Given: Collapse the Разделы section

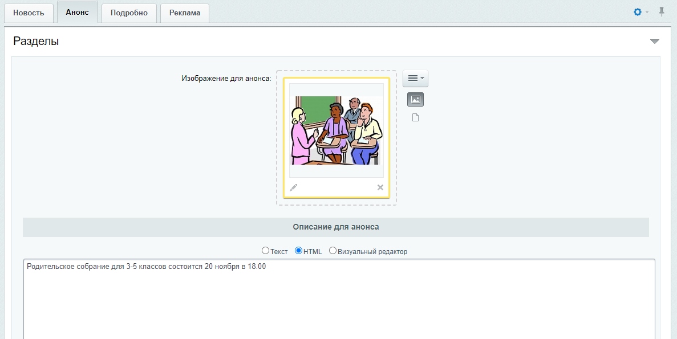Looking at the screenshot, I should [x=655, y=42].
